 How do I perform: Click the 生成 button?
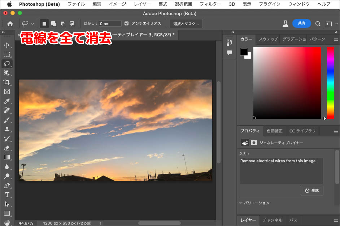(x=312, y=190)
